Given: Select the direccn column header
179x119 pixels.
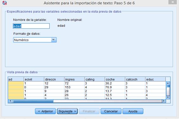Looking at the screenshot, I should 54,79.
